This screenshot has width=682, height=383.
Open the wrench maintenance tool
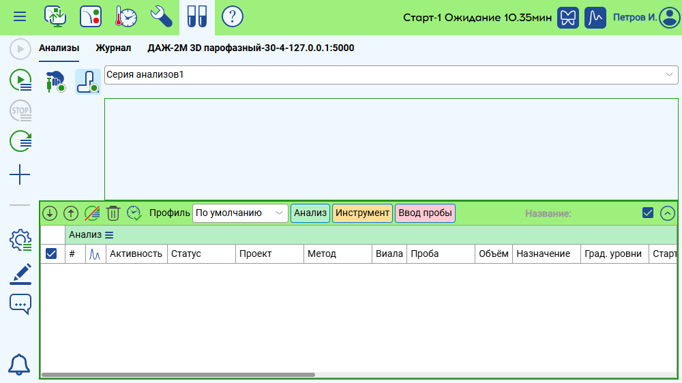point(161,16)
